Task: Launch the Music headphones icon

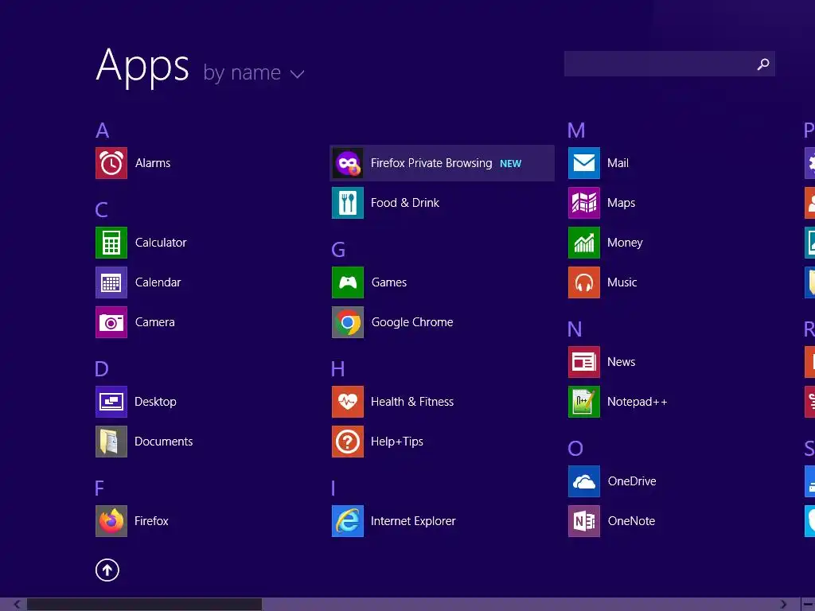Action: coord(584,282)
